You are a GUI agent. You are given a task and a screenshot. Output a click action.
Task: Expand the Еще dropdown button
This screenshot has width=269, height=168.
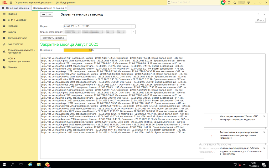260,20
